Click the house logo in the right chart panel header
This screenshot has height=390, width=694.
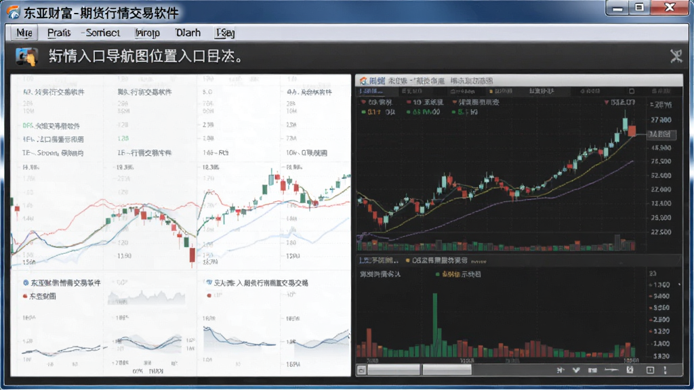point(363,81)
